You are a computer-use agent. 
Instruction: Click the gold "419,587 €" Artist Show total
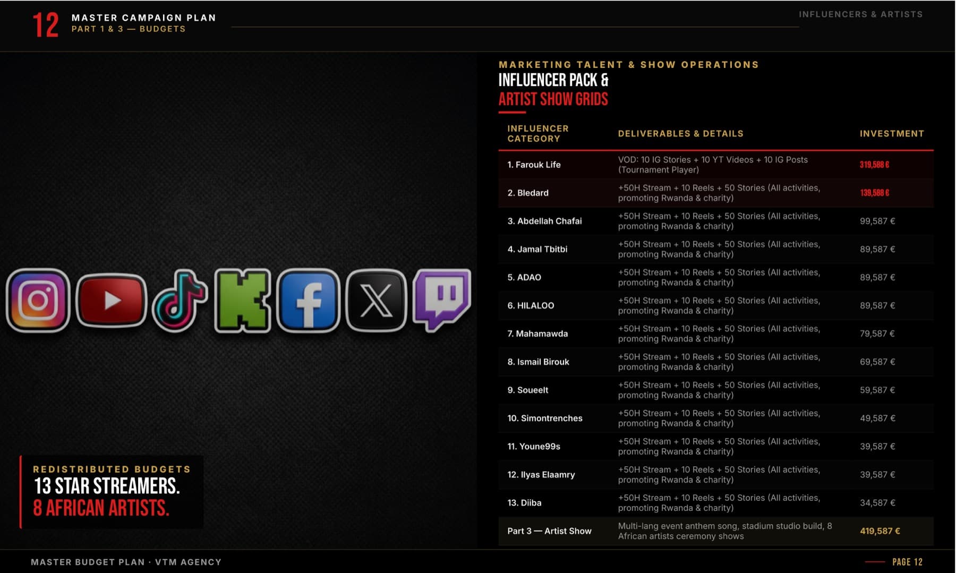tap(880, 531)
